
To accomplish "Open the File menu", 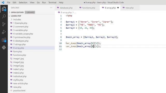I will tap(9, 2).
